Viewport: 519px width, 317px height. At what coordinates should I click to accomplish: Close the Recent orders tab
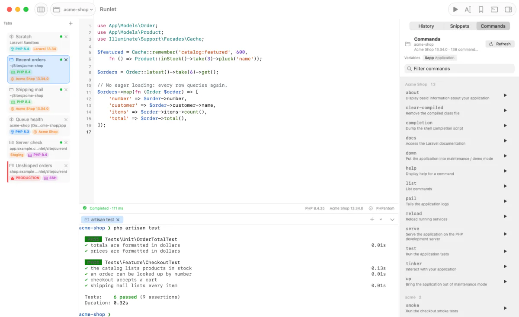pyautogui.click(x=66, y=60)
